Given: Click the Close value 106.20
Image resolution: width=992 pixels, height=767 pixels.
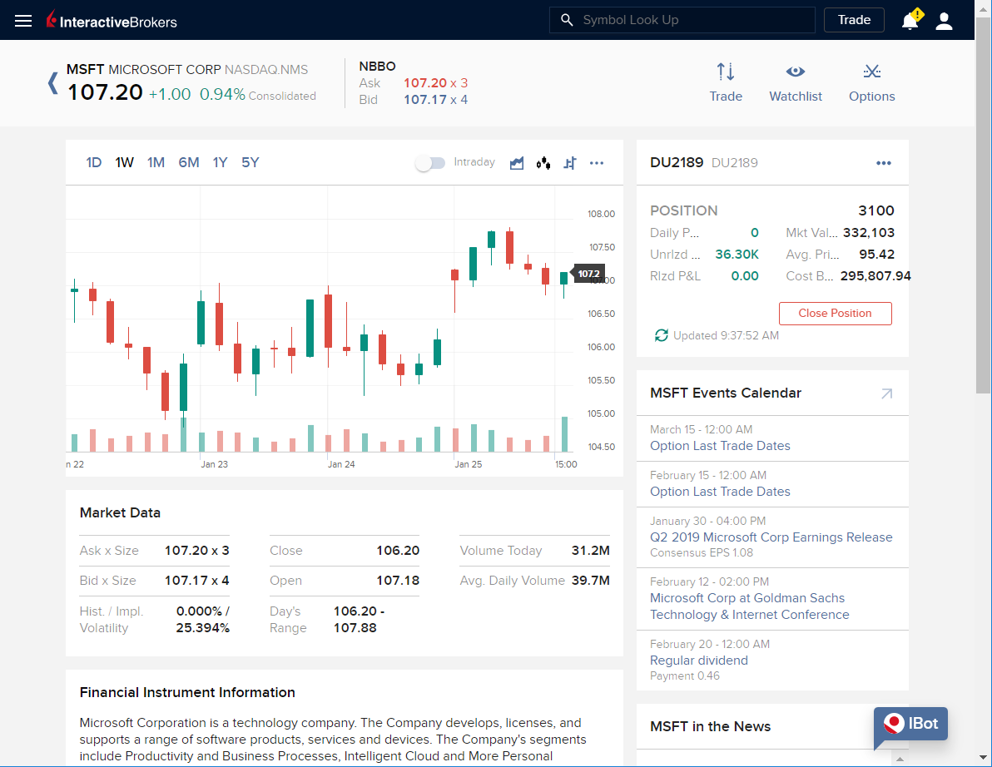Looking at the screenshot, I should [398, 551].
